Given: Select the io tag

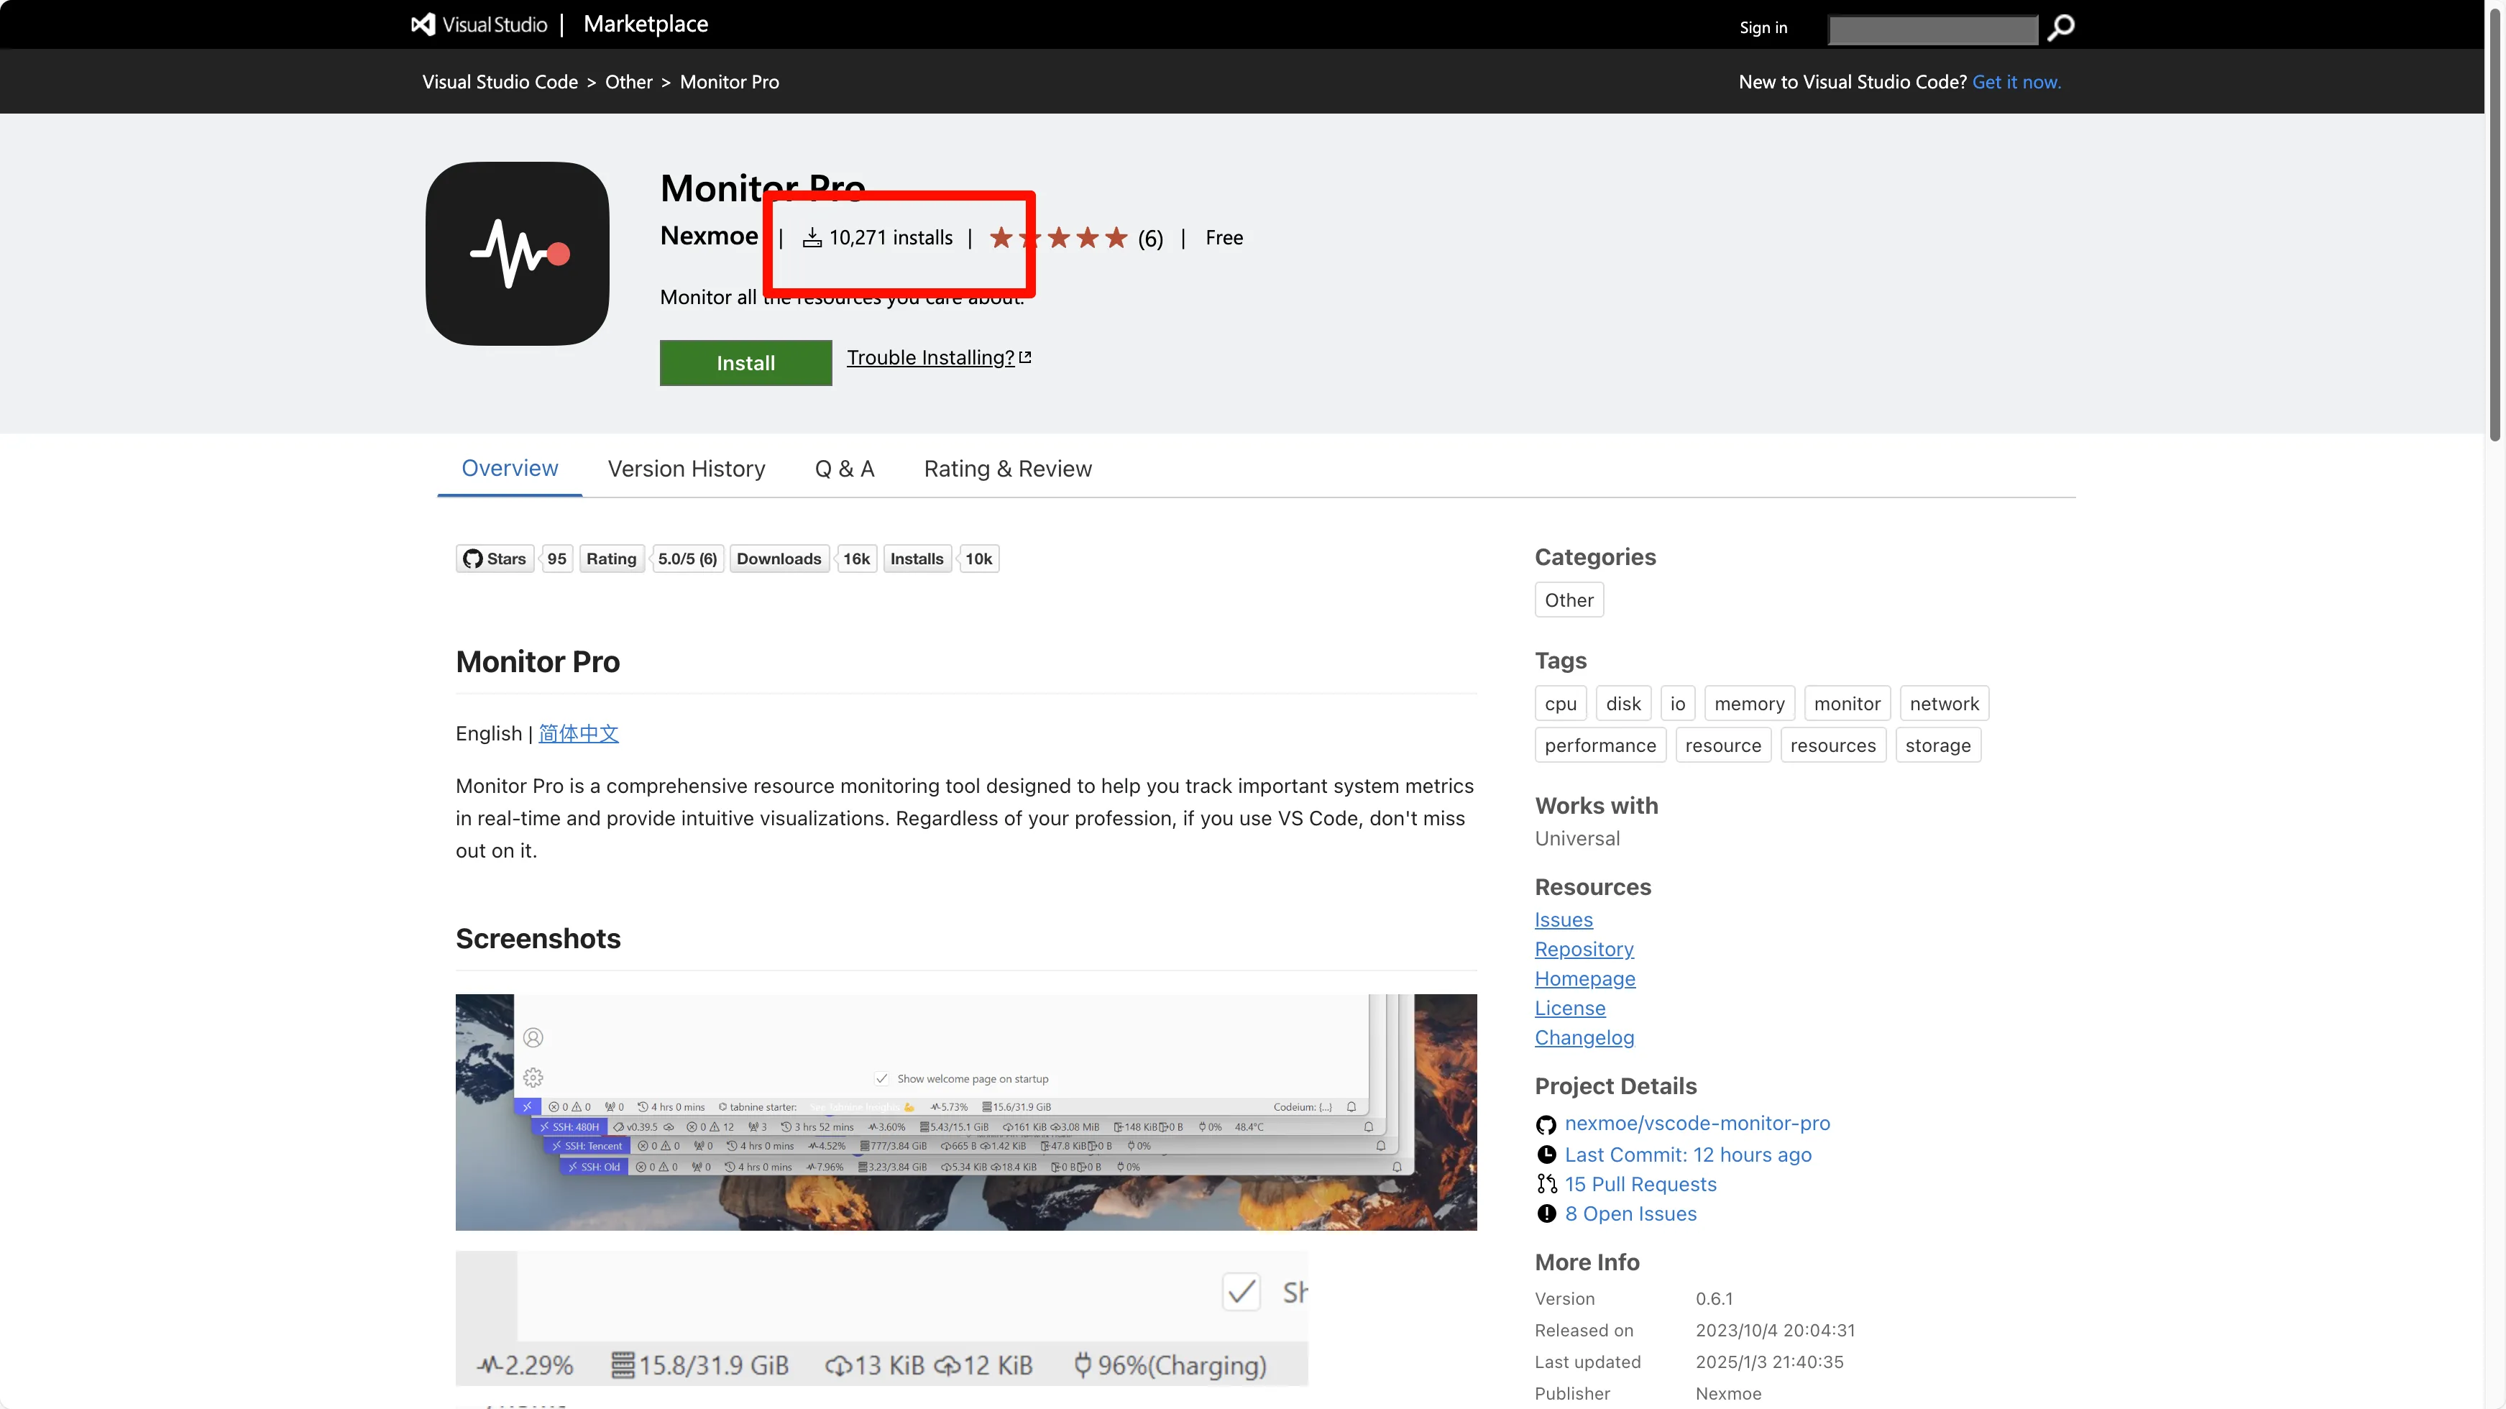Looking at the screenshot, I should click(1678, 704).
